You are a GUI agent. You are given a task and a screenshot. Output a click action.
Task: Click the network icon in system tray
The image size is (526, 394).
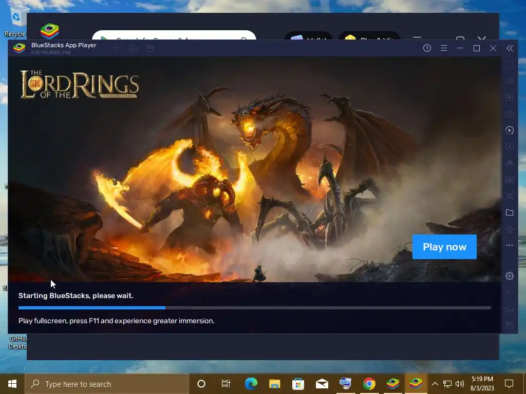(x=447, y=384)
